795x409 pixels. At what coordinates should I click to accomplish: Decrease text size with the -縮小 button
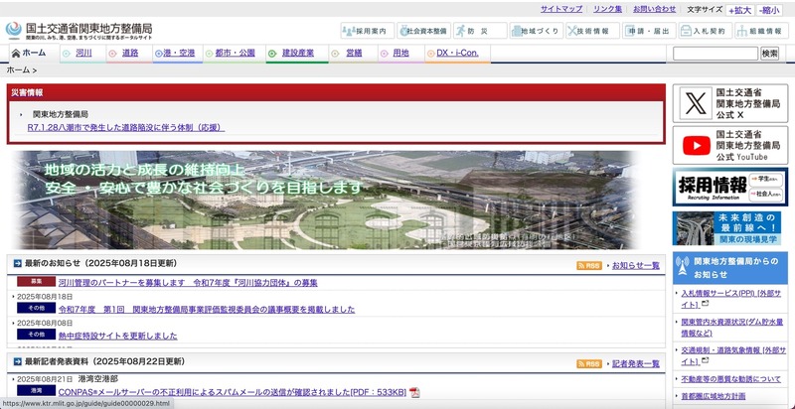[x=769, y=10]
